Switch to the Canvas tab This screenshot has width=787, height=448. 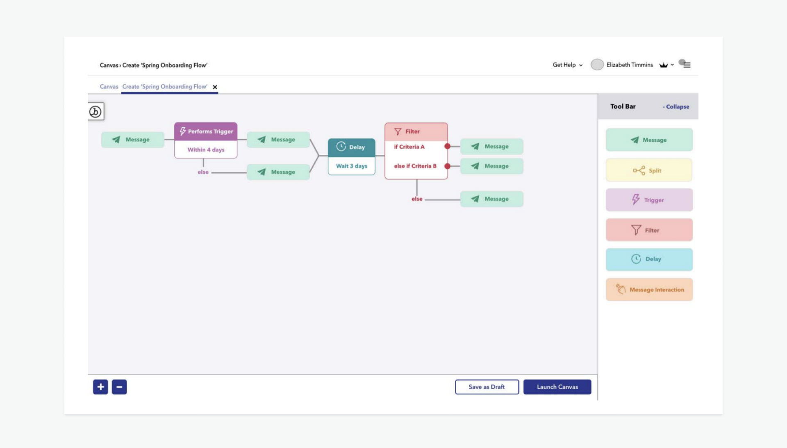pyautogui.click(x=109, y=86)
